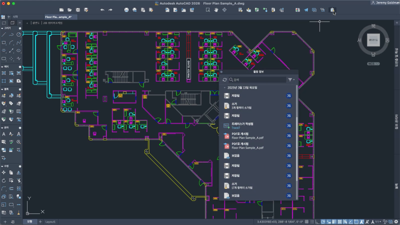Toggle ortho mode in status bar
This screenshot has width=400, height=225.
click(317, 221)
